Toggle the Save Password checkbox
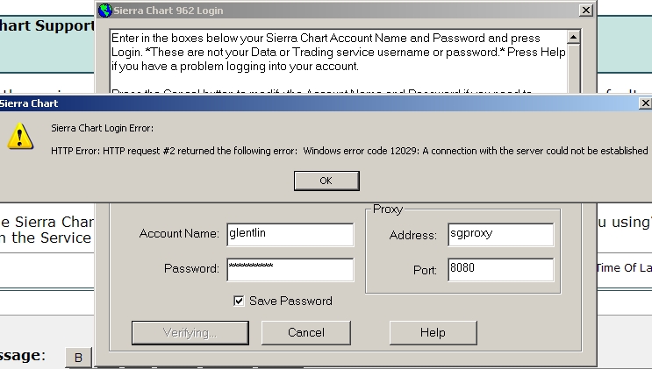 click(x=239, y=301)
